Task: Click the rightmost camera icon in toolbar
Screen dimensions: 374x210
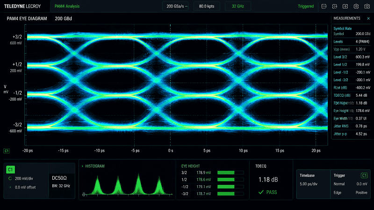Action: click(x=367, y=7)
